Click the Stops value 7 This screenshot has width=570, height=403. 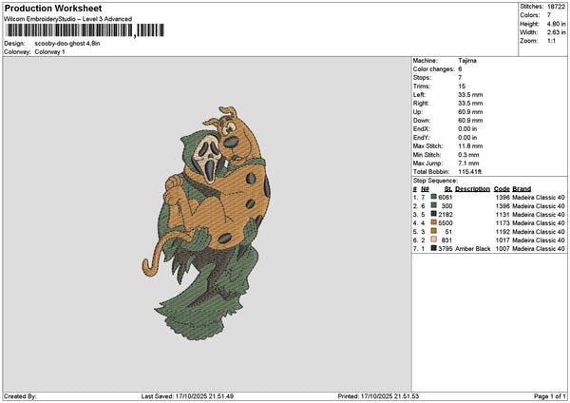click(460, 78)
